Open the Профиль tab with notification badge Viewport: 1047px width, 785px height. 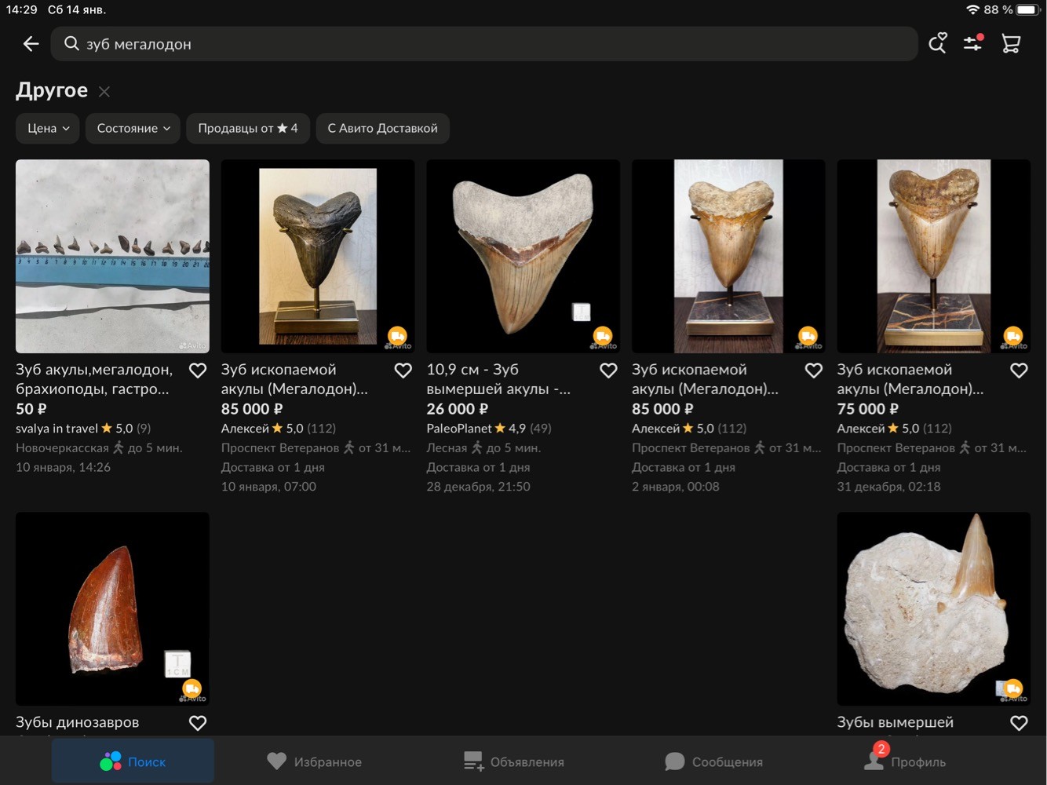905,760
